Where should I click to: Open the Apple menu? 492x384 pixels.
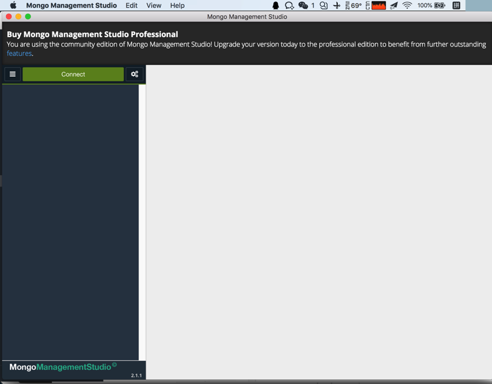13,5
